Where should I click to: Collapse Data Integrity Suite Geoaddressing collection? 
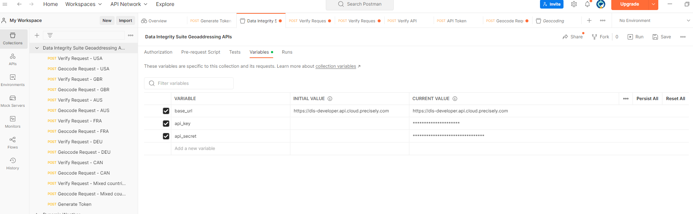(37, 48)
